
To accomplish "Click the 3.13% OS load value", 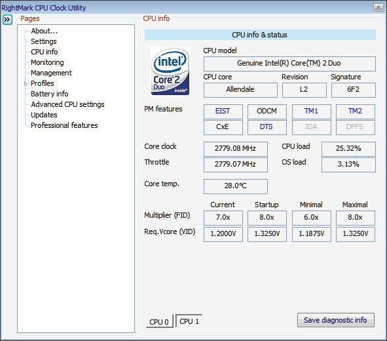I will pyautogui.click(x=348, y=165).
